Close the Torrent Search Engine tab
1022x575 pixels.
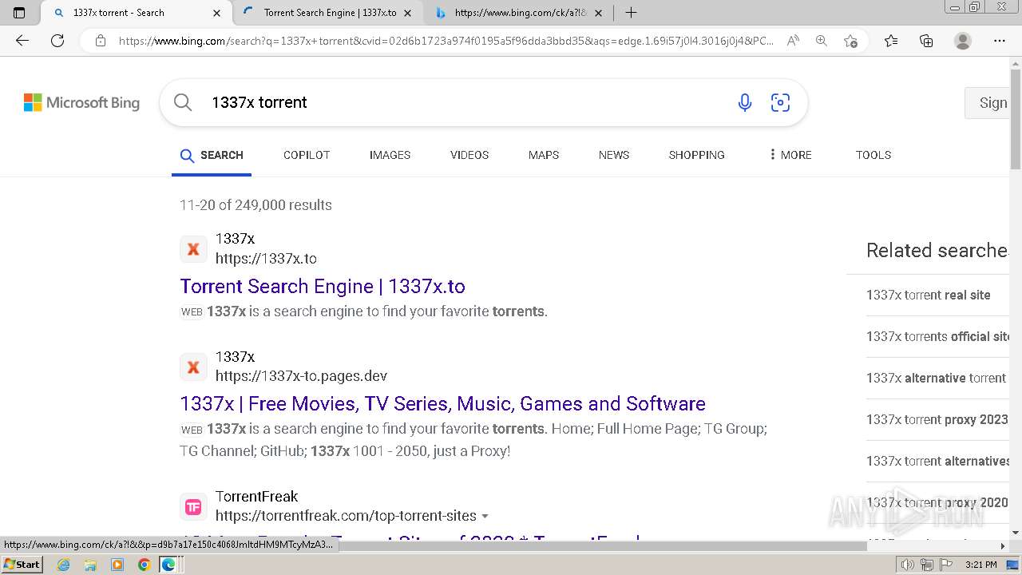tap(408, 13)
